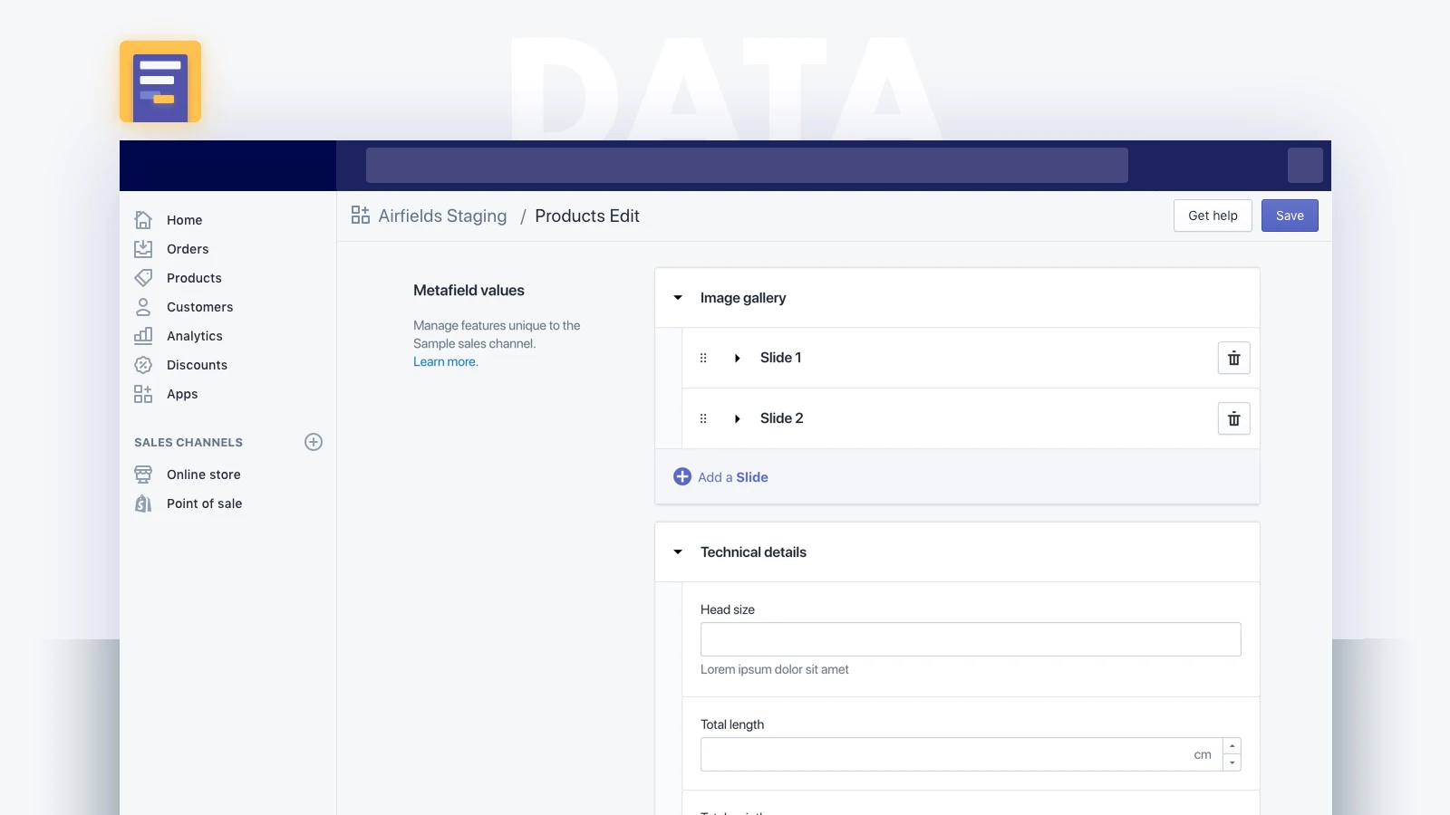The height and width of the screenshot is (815, 1450).
Task: Delete Slide 1 using its trash icon
Action: coord(1233,358)
